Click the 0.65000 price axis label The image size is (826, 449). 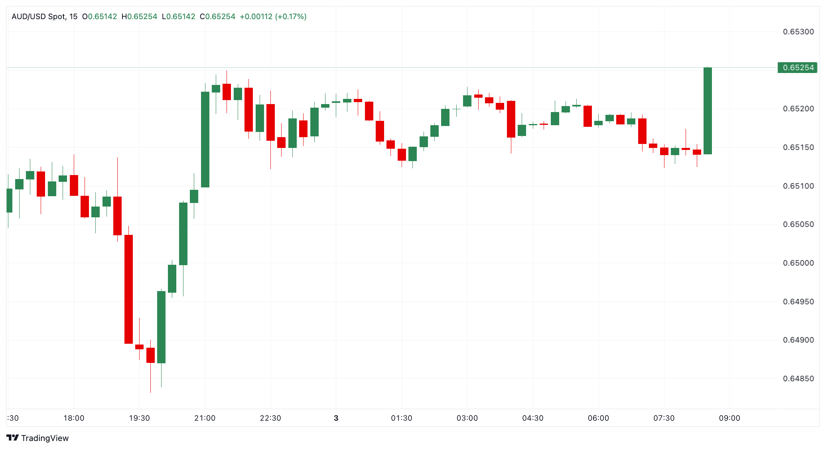(798, 263)
